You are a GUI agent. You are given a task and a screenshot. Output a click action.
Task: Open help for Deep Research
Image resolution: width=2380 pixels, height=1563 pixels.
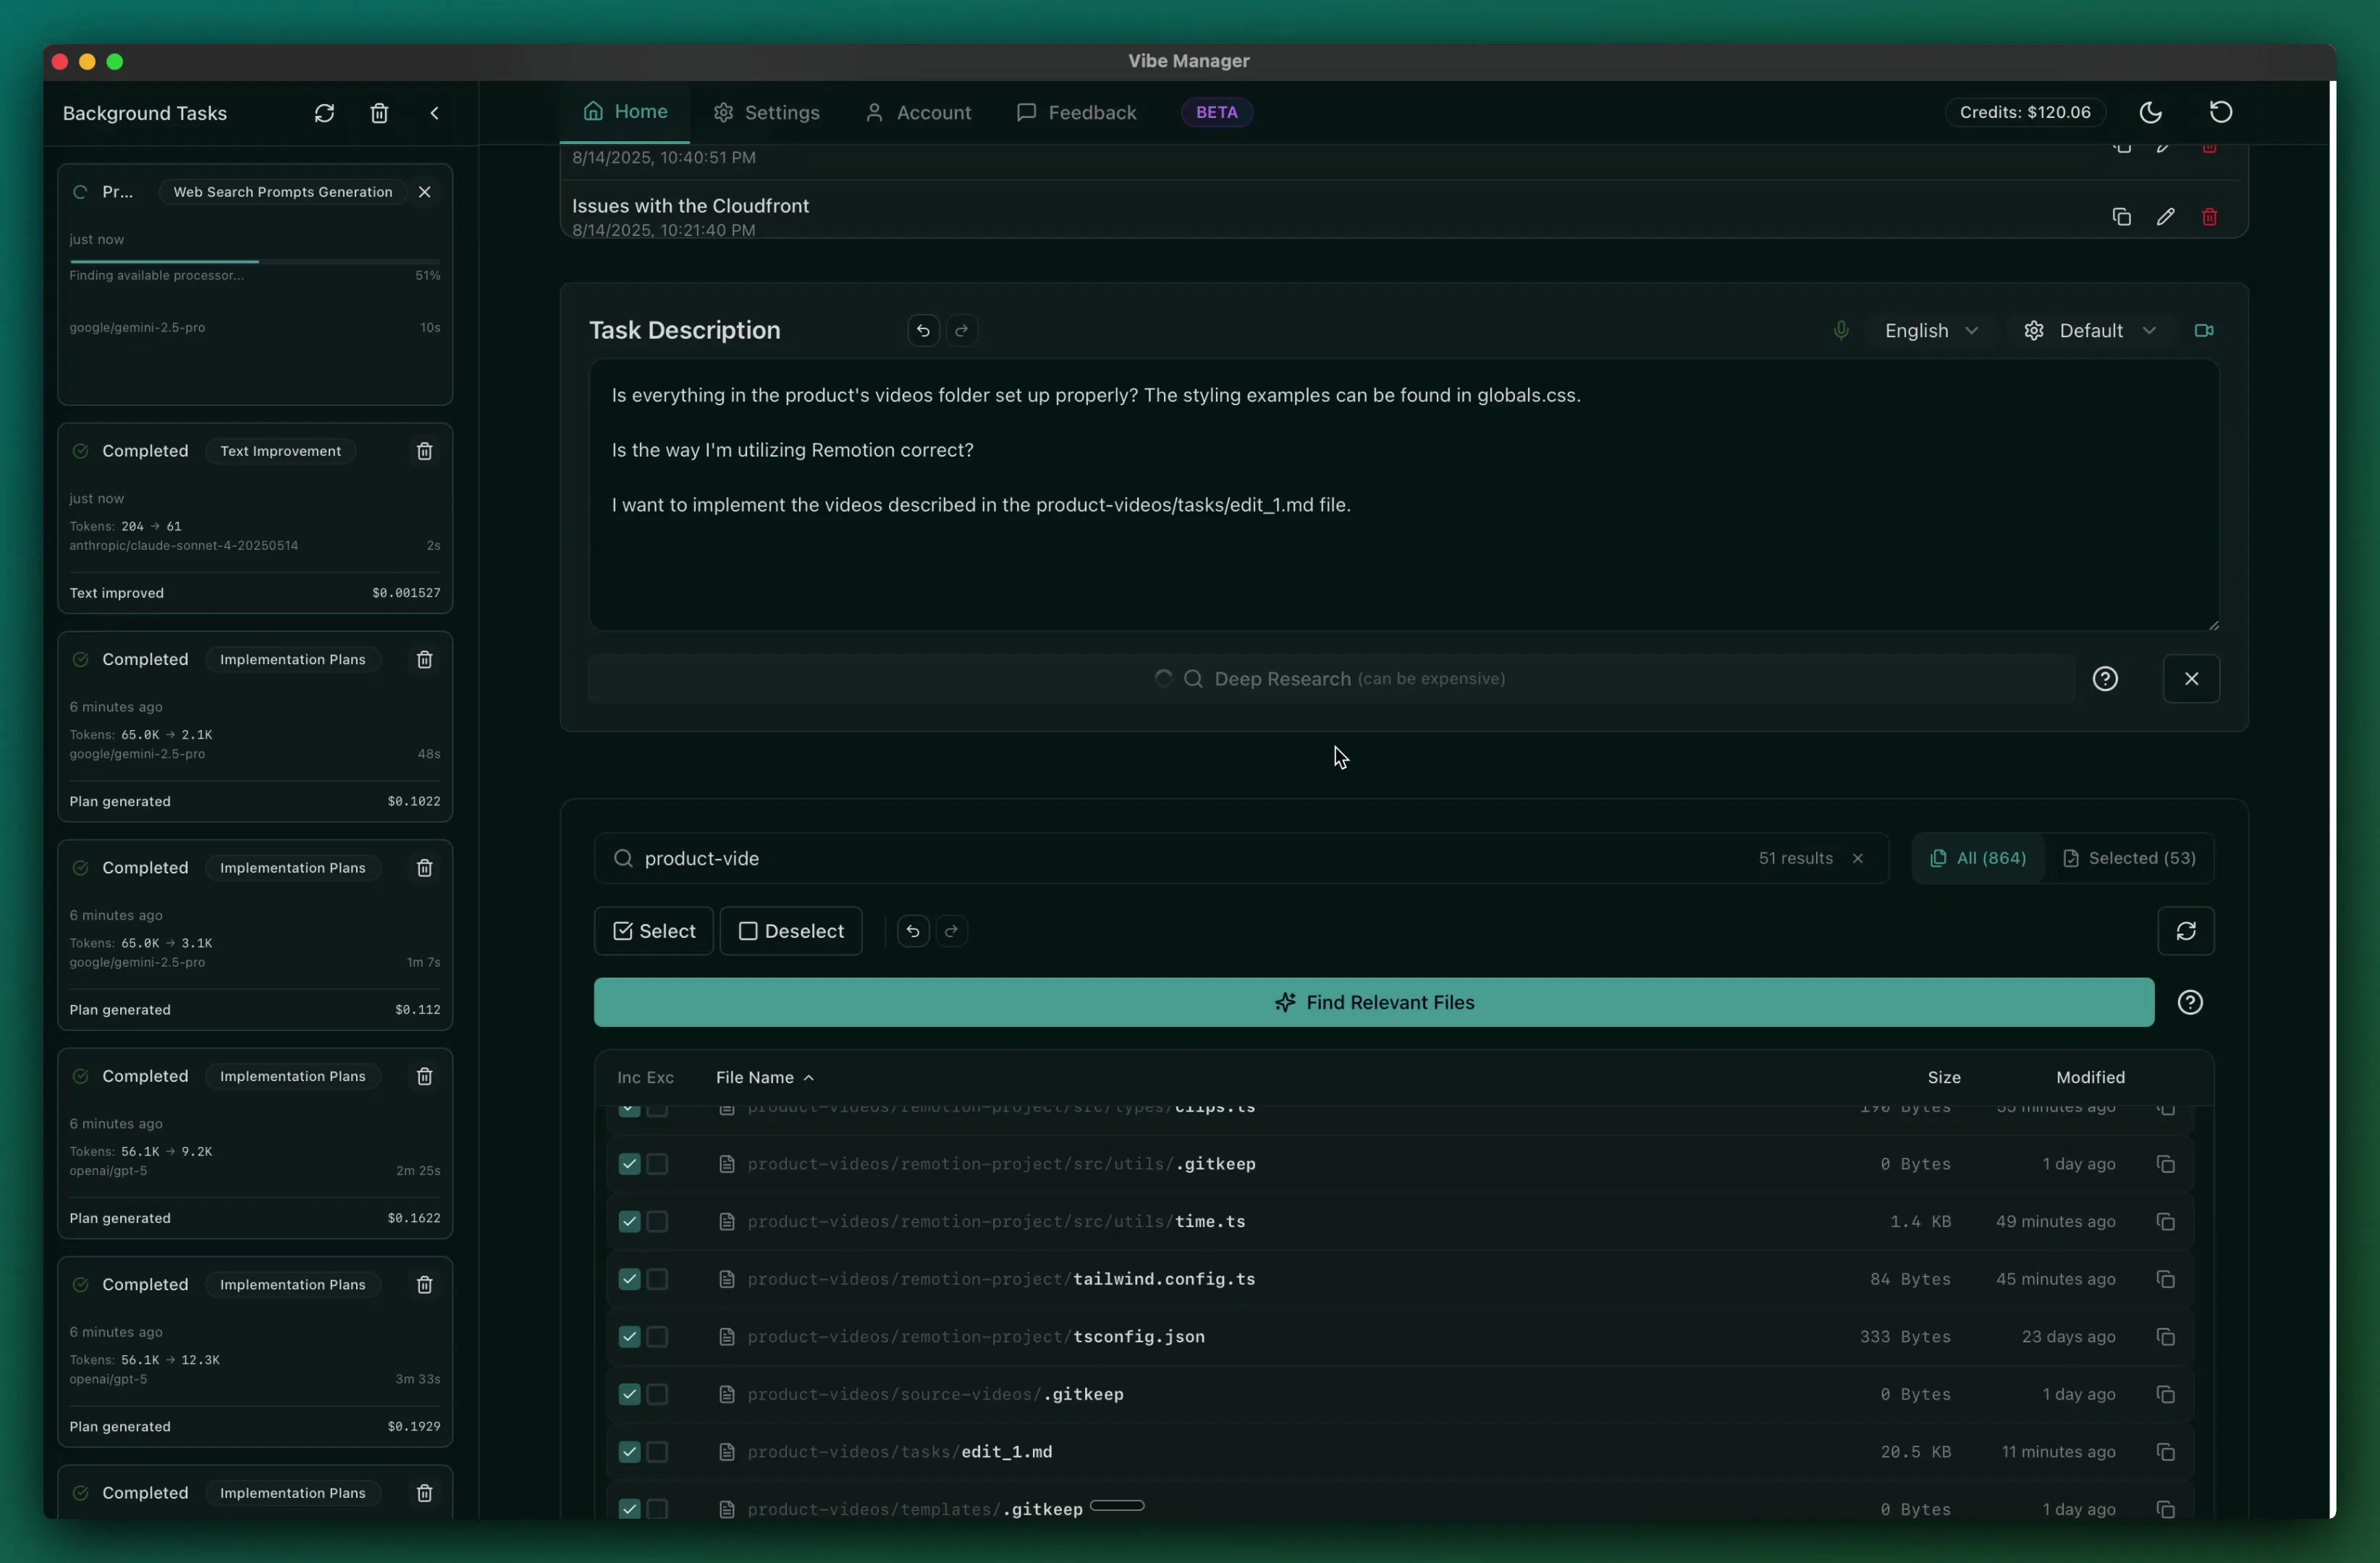(x=2105, y=679)
